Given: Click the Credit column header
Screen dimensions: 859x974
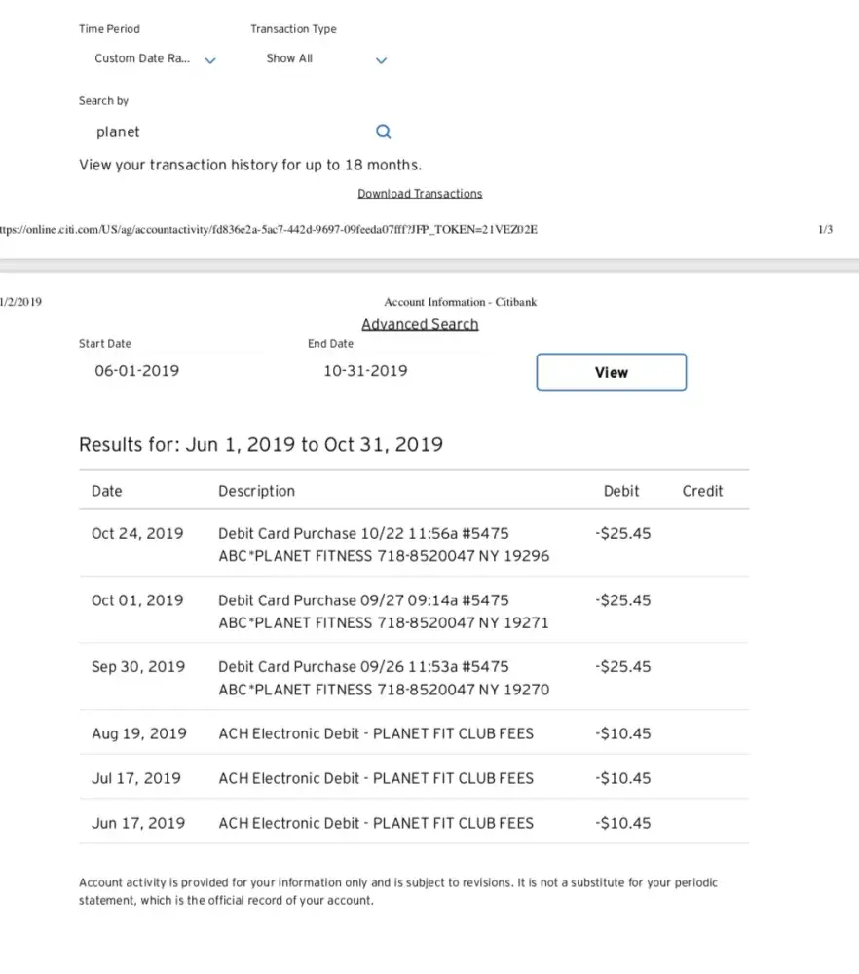Looking at the screenshot, I should (x=702, y=491).
